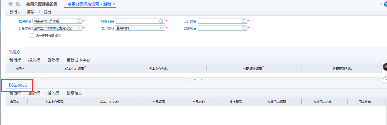Click search icon in 核算组织 field

click(161, 21)
